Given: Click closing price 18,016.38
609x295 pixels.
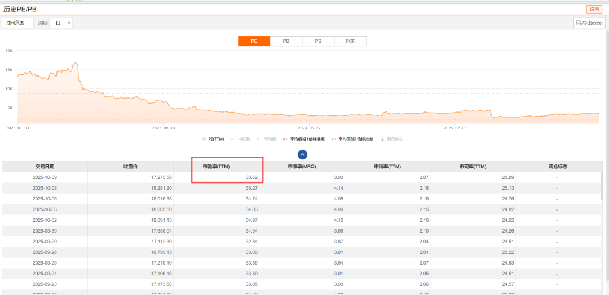Looking at the screenshot, I should click(162, 199).
